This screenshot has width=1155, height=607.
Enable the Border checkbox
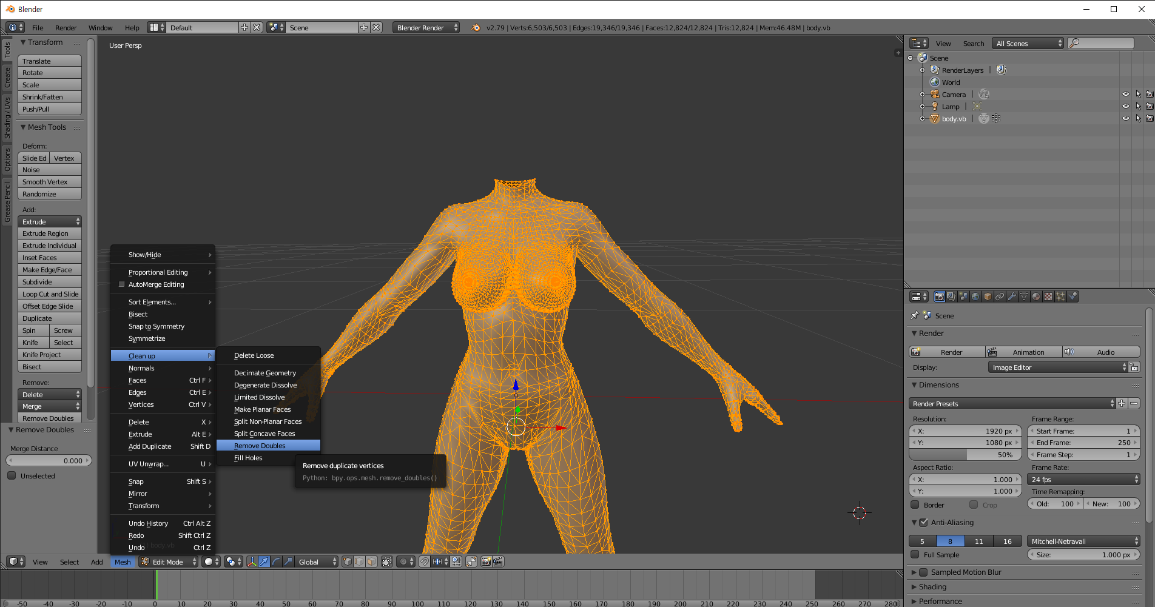pyautogui.click(x=915, y=505)
